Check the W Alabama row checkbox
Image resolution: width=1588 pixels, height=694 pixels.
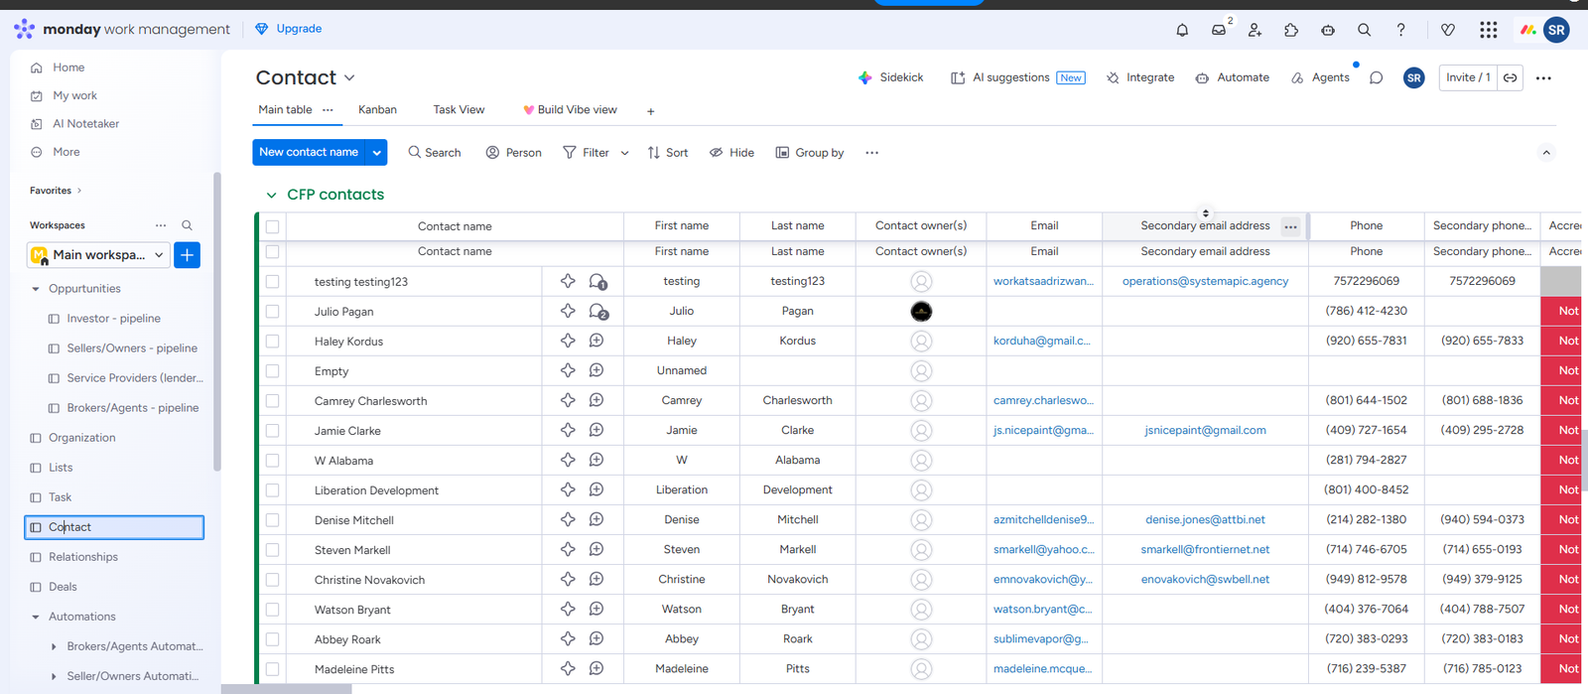pos(272,461)
